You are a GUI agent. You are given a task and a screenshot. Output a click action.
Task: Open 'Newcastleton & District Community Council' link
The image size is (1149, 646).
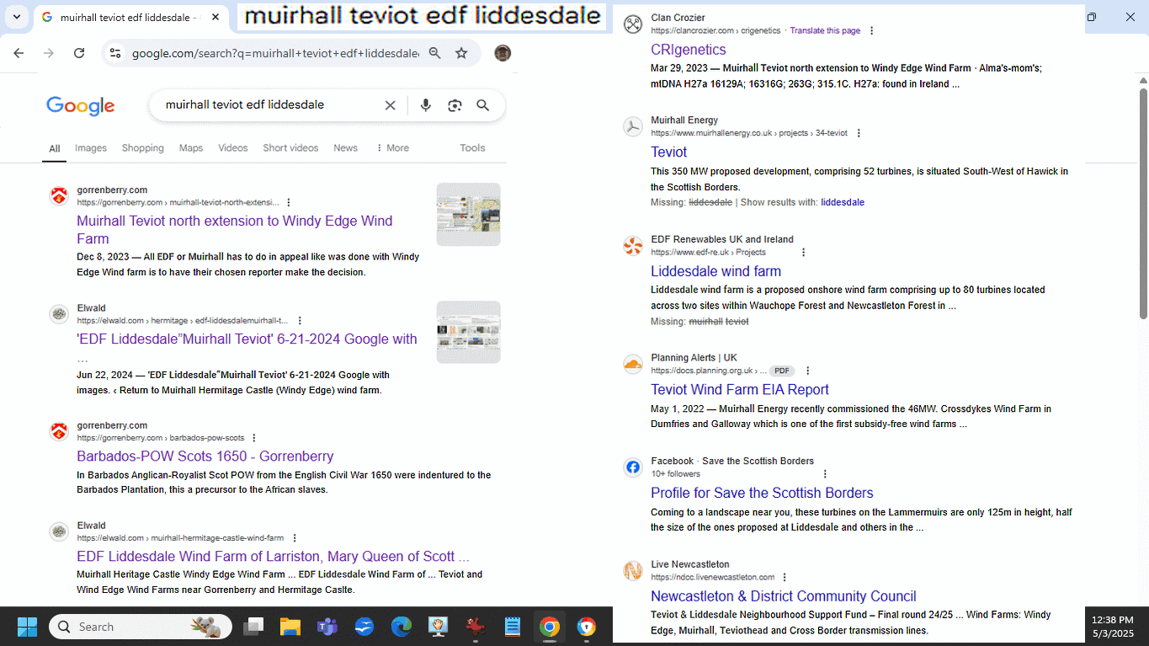(784, 596)
